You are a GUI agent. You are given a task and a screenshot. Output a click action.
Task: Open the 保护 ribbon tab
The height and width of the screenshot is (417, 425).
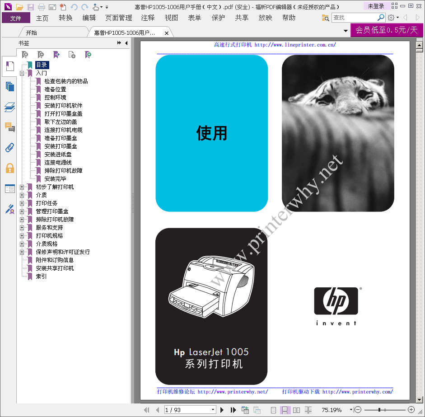218,18
